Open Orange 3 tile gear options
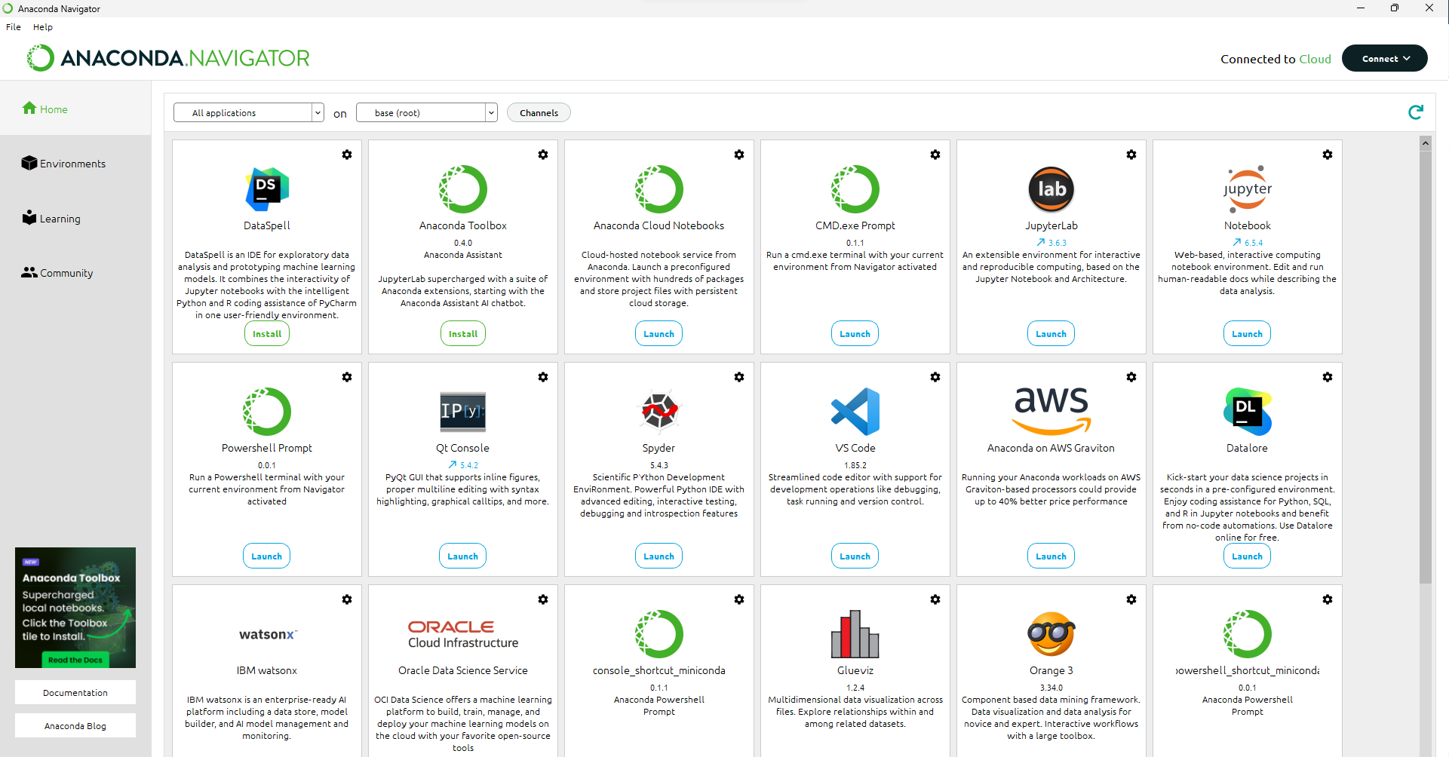1449x757 pixels. tap(1131, 599)
